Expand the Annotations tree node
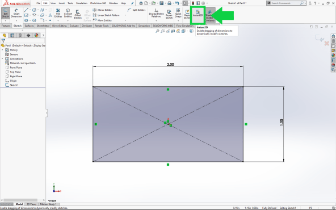 click(x=2, y=58)
